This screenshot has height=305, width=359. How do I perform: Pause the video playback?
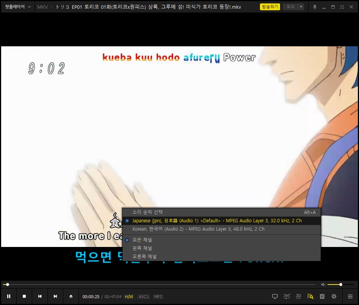[9, 296]
